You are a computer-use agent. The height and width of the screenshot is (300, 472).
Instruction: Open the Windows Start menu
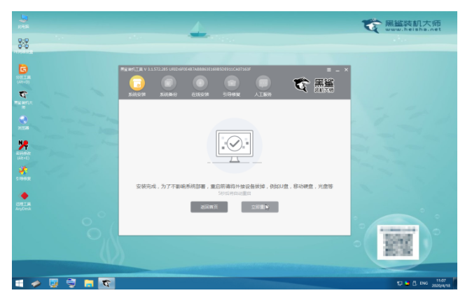(x=19, y=284)
